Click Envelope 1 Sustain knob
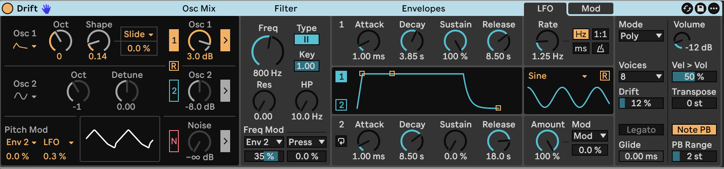724x169 pixels. point(455,41)
